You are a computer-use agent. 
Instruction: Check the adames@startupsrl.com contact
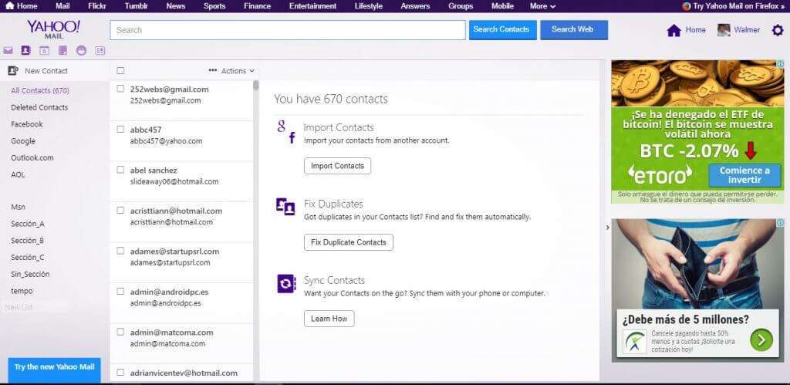point(120,251)
